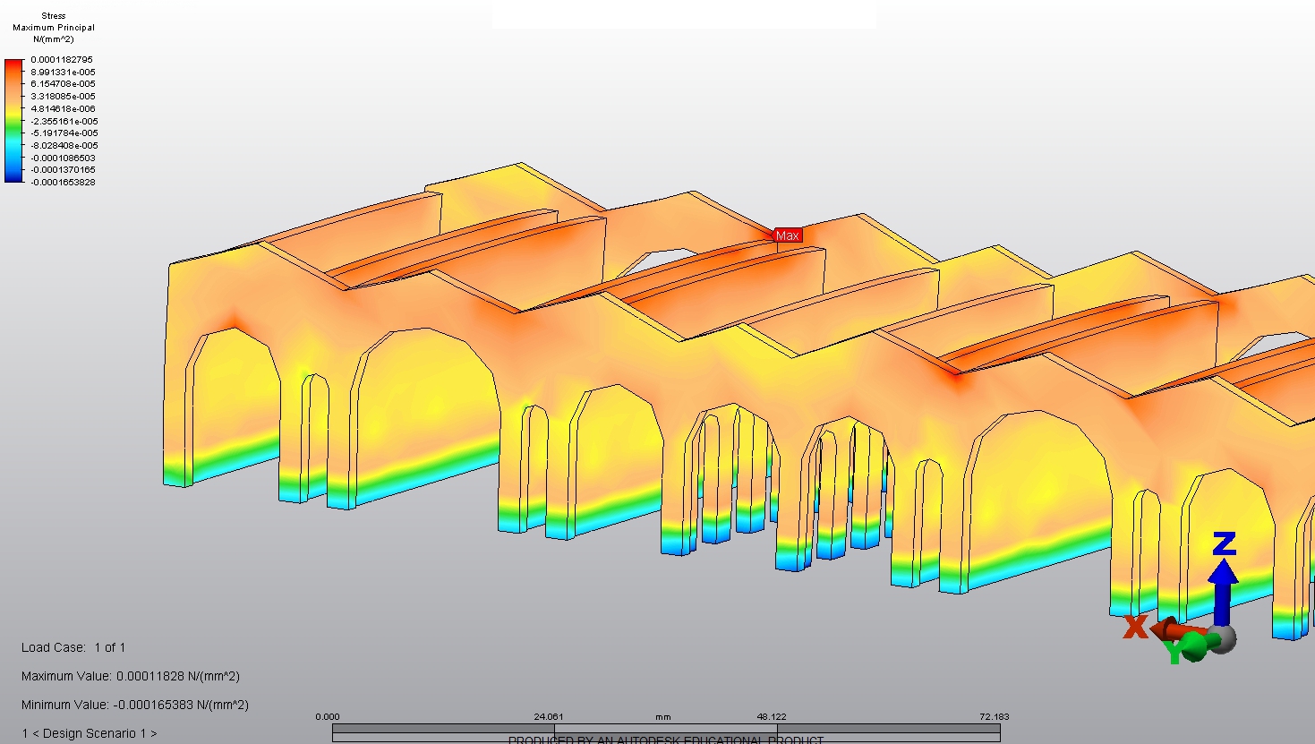Click the 72.183 scale bar label
1315x744 pixels.
(994, 716)
